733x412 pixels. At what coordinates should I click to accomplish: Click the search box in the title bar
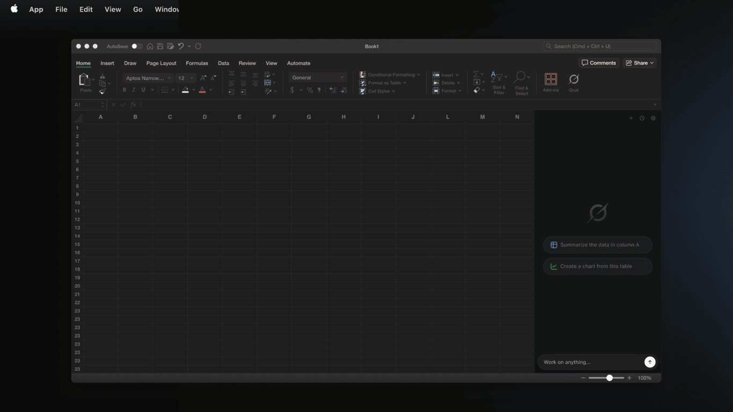pyautogui.click(x=599, y=46)
